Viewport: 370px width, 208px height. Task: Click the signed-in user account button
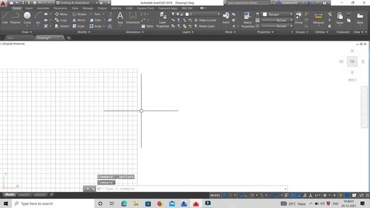290,3
